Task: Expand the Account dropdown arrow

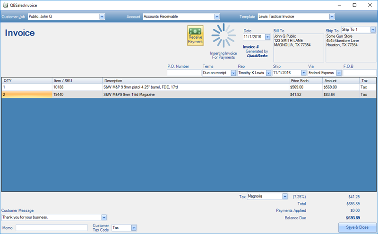Action: tap(217, 17)
